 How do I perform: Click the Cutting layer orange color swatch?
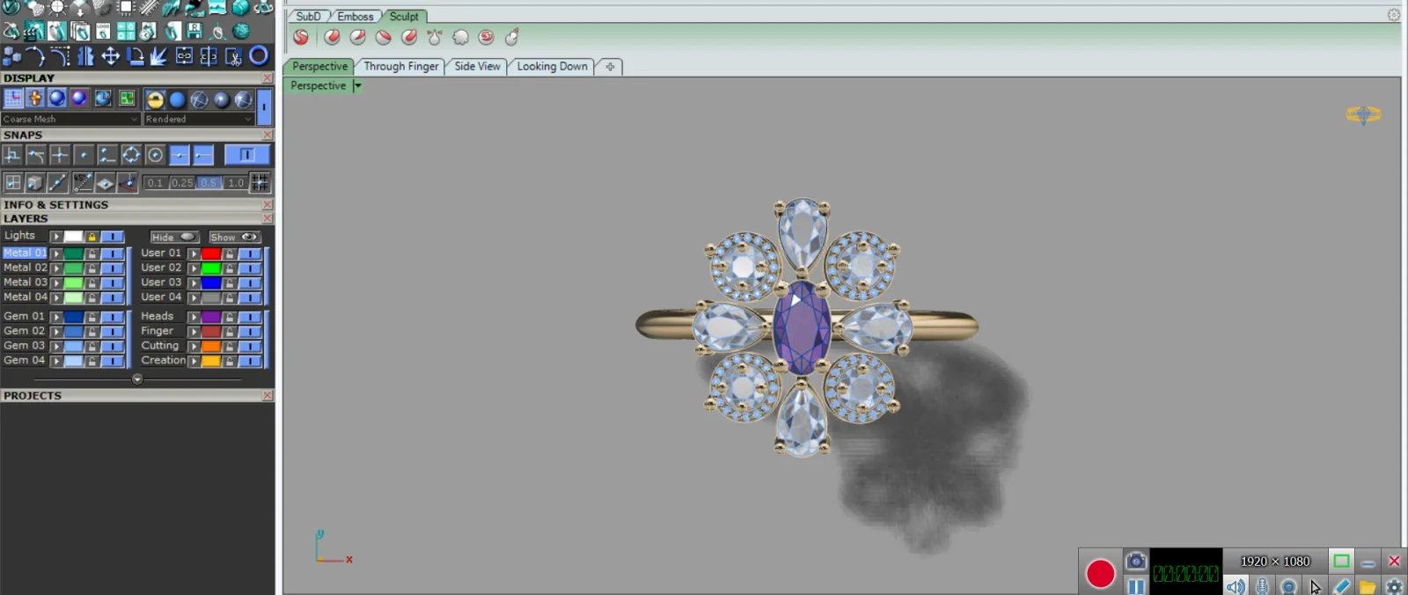pos(211,346)
